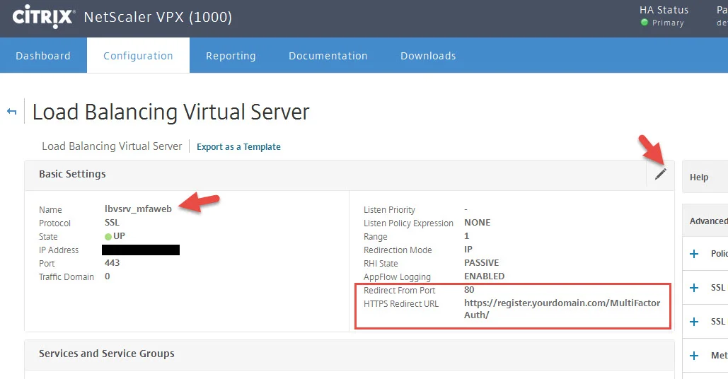Click the Redirection Mode value IP
The width and height of the screenshot is (728, 379).
pos(468,249)
